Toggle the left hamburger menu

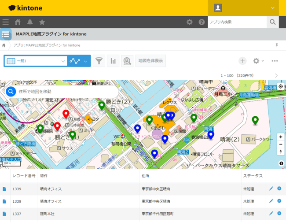coord(6,22)
